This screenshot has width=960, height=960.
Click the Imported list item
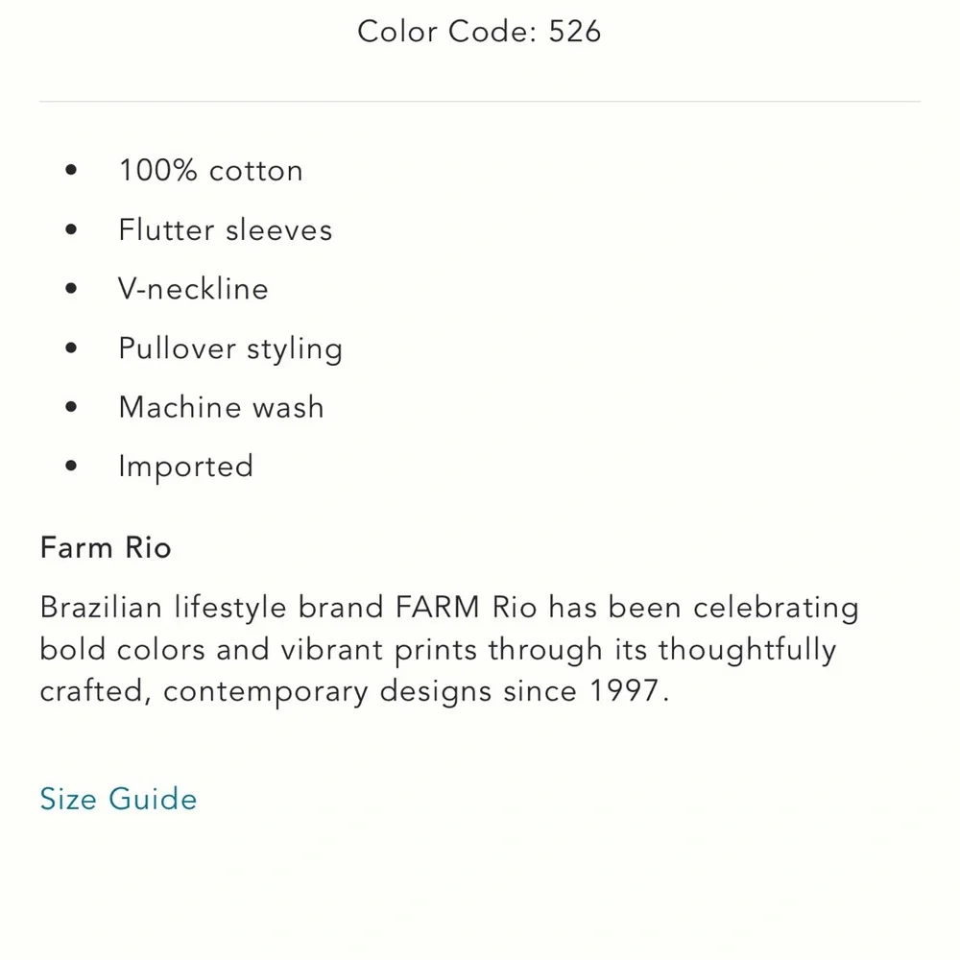[185, 467]
